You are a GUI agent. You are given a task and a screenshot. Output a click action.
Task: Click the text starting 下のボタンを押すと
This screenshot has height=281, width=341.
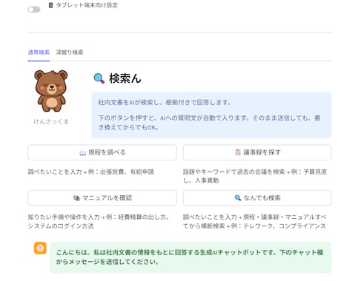209,123
